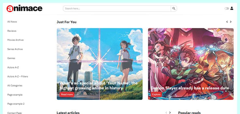Go to next Just For You slide
This screenshot has width=240, height=114.
point(231,22)
